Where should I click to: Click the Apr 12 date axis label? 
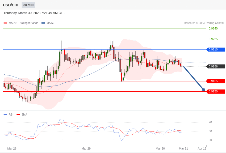point(202,148)
